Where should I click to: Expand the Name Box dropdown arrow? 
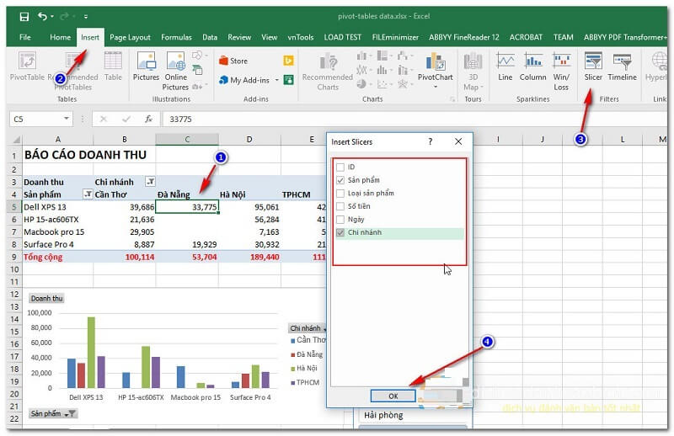[67, 120]
